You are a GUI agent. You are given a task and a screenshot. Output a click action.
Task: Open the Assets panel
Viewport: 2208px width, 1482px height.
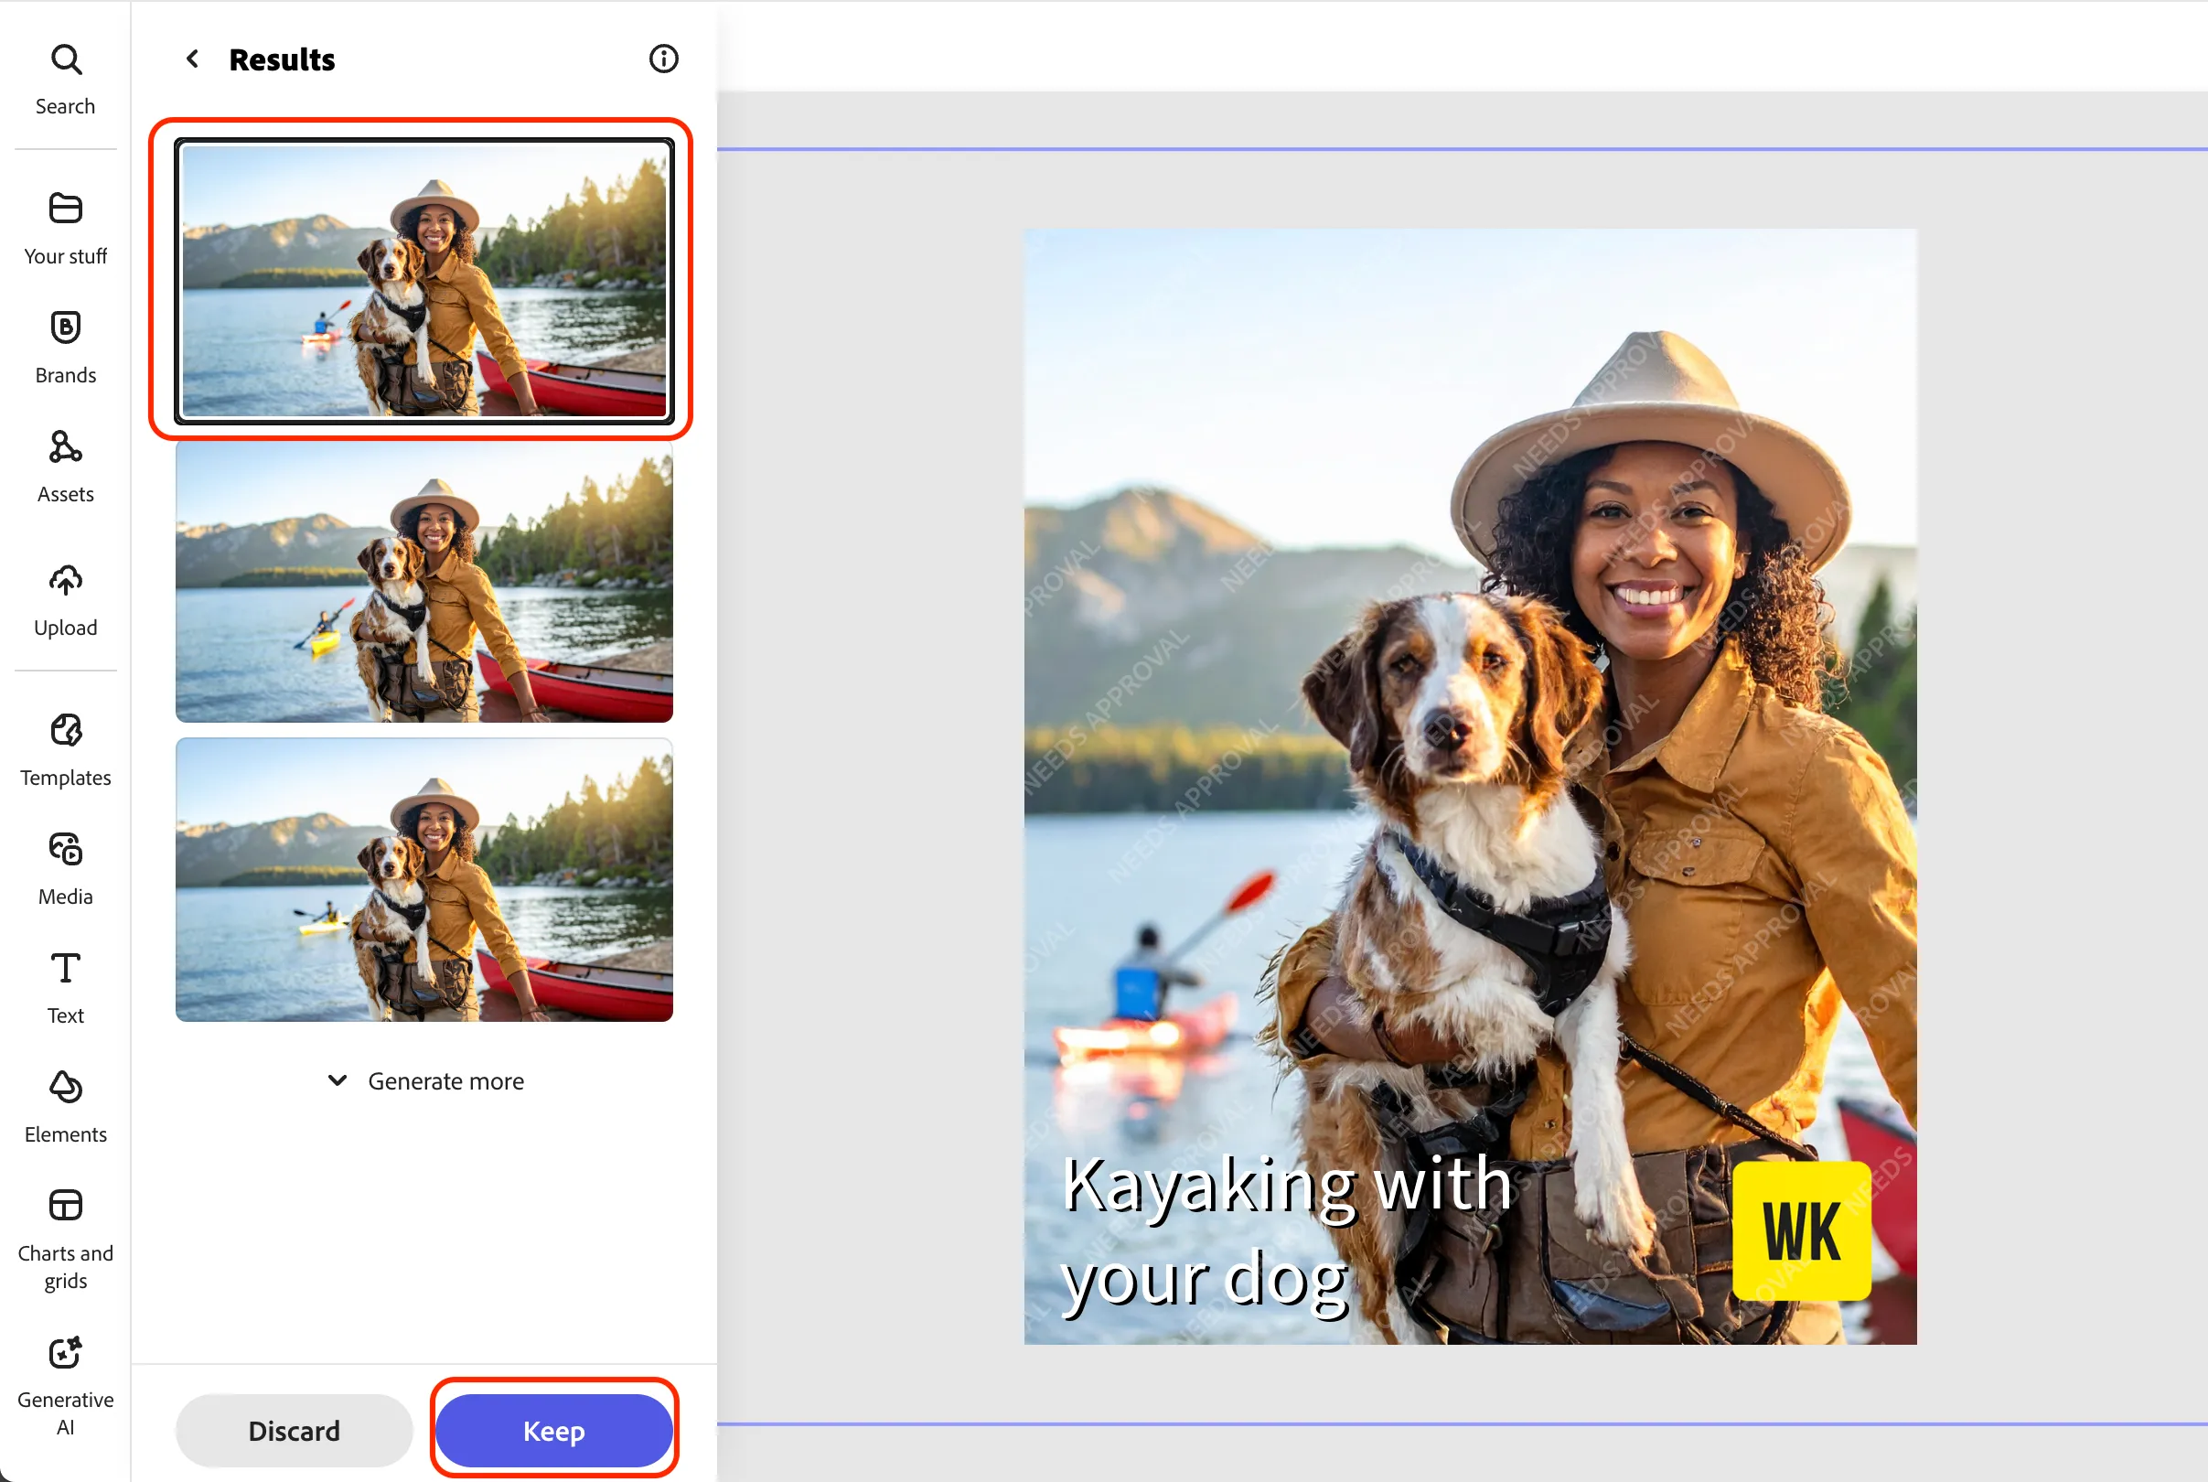click(65, 467)
